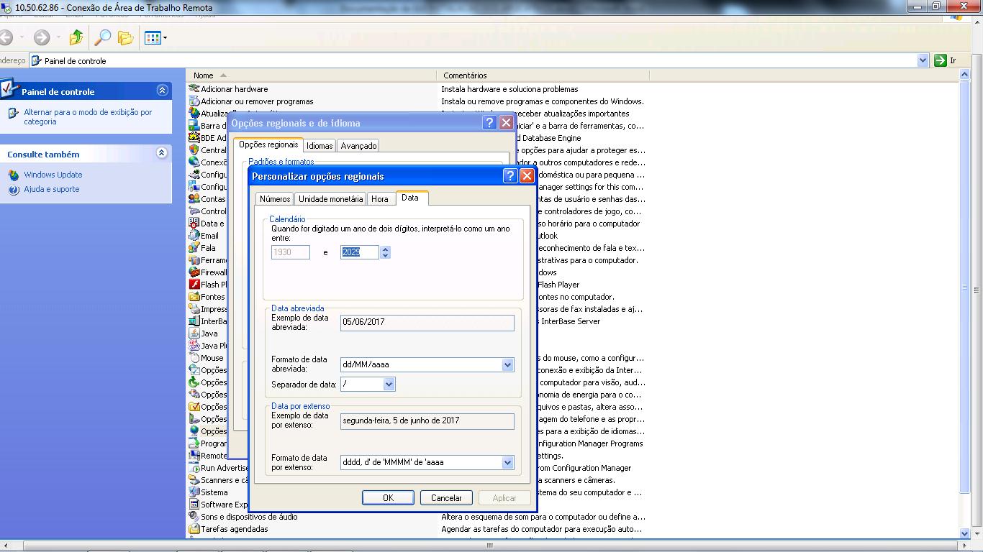The image size is (983, 552).
Task: Collapse the Consulte também section
Action: click(162, 153)
